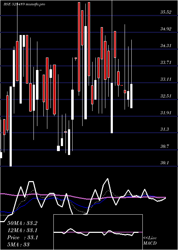Image resolution: width=178 pixels, height=250 pixels.
Task: Click the 31.91 price axis label
Action: (166, 113)
